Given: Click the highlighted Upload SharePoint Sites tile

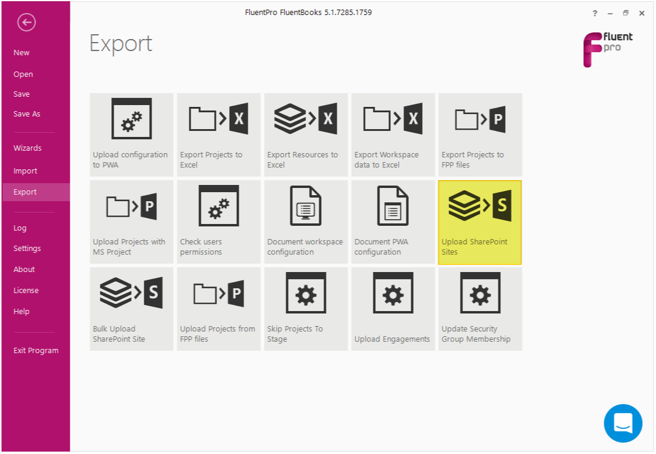Looking at the screenshot, I should pyautogui.click(x=480, y=222).
